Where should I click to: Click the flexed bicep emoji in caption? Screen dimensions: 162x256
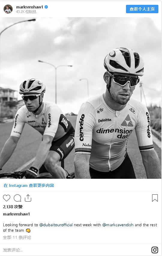click(x=28, y=230)
